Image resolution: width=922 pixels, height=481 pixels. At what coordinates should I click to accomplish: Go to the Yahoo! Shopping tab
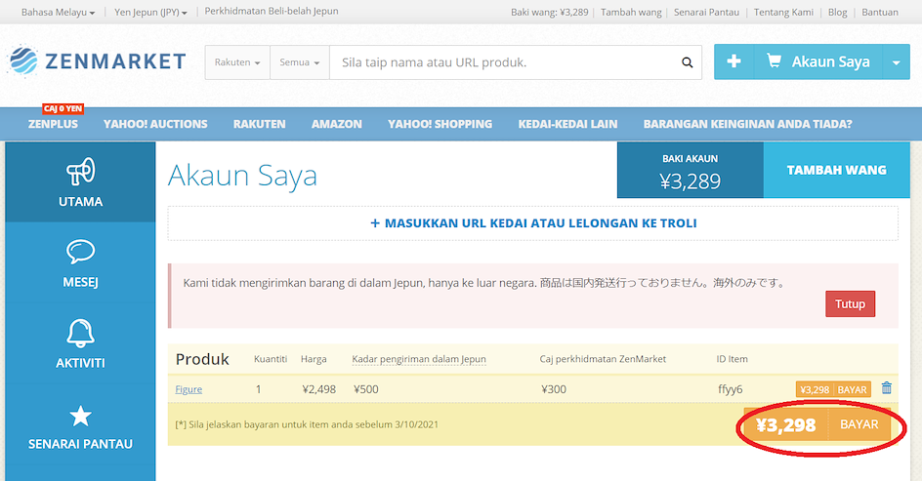(x=440, y=124)
